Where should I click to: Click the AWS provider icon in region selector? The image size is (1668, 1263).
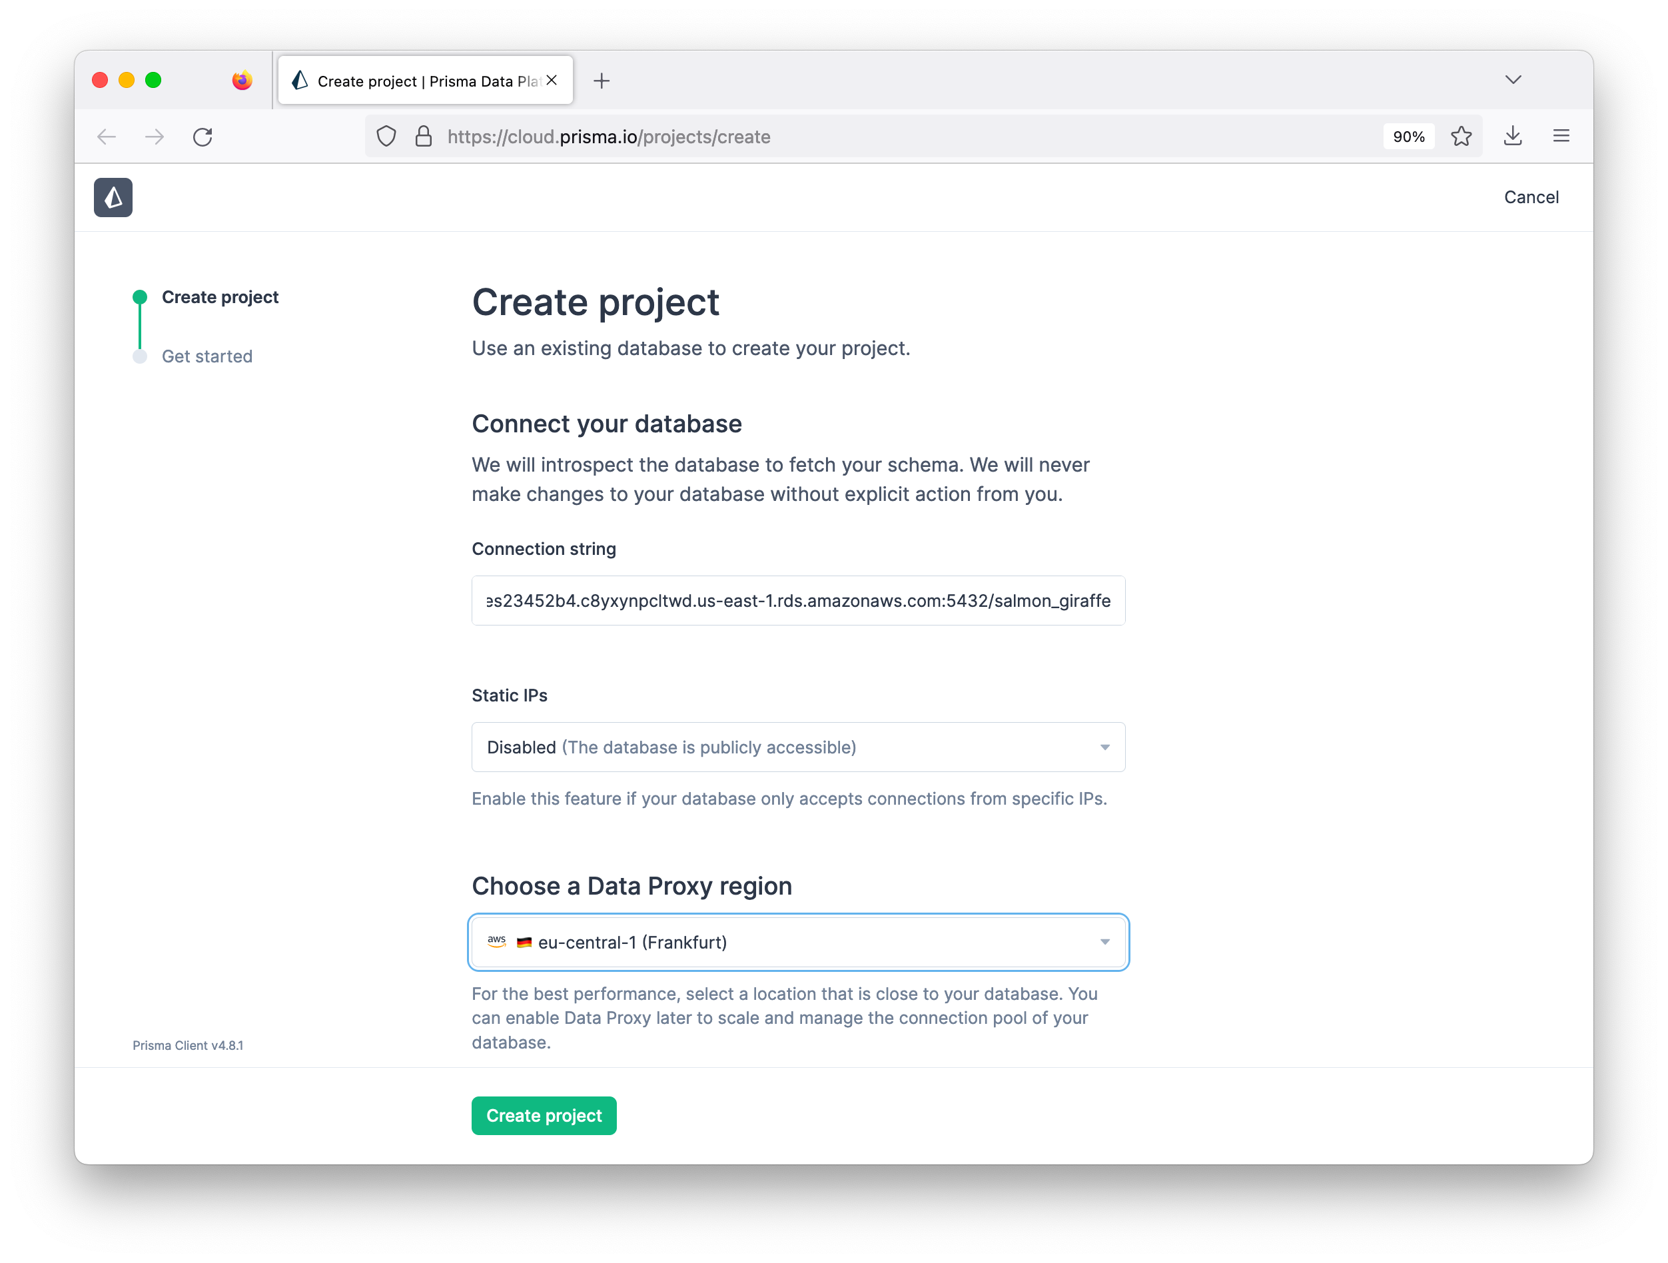coord(497,942)
